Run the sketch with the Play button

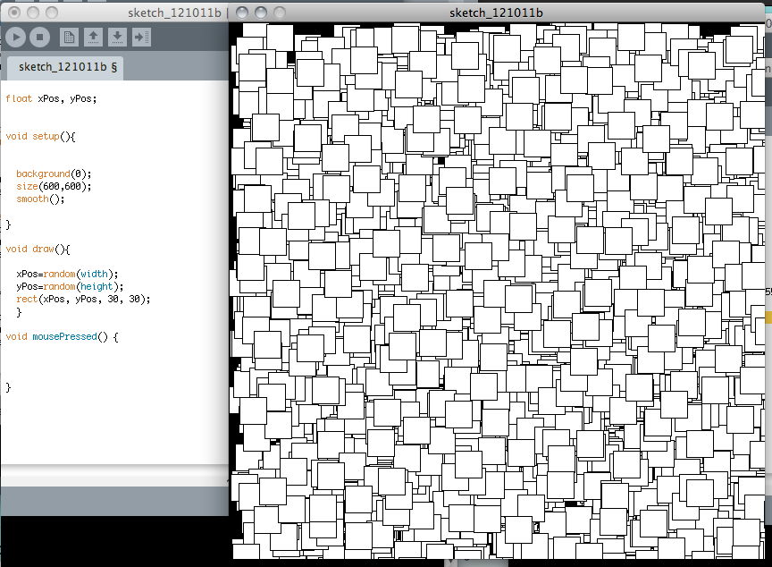click(16, 37)
